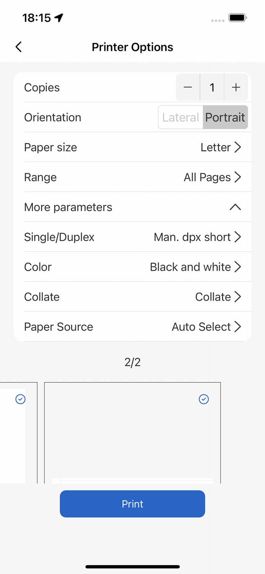Select Portrait orientation
265x574 pixels.
coord(225,117)
